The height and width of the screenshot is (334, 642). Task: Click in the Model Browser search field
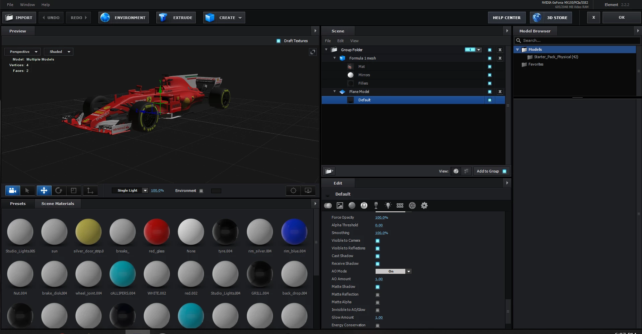tap(577, 40)
